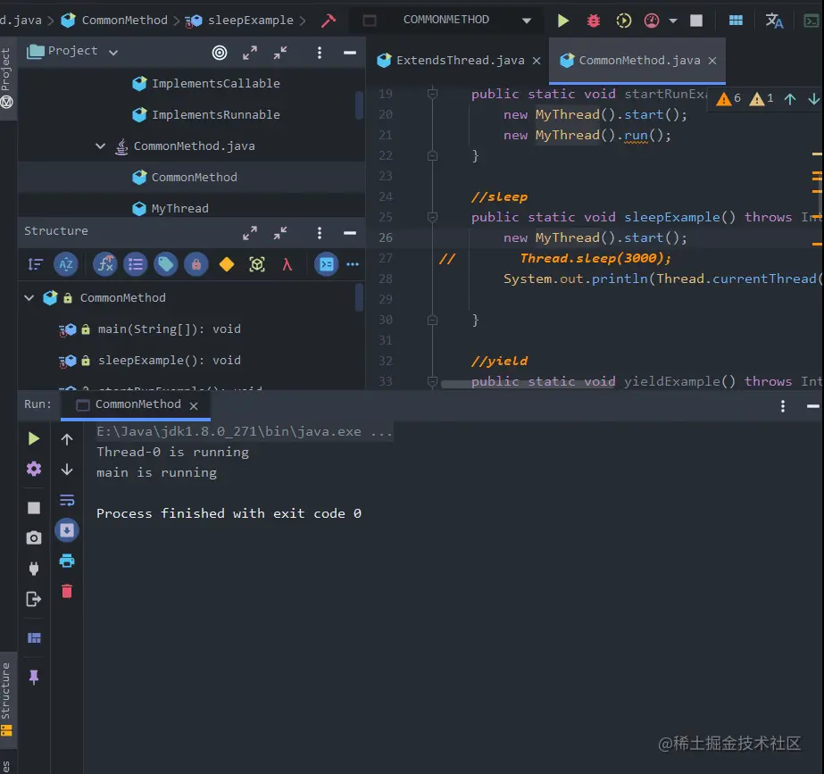Toggle sort alphabetically in Structure

(66, 264)
